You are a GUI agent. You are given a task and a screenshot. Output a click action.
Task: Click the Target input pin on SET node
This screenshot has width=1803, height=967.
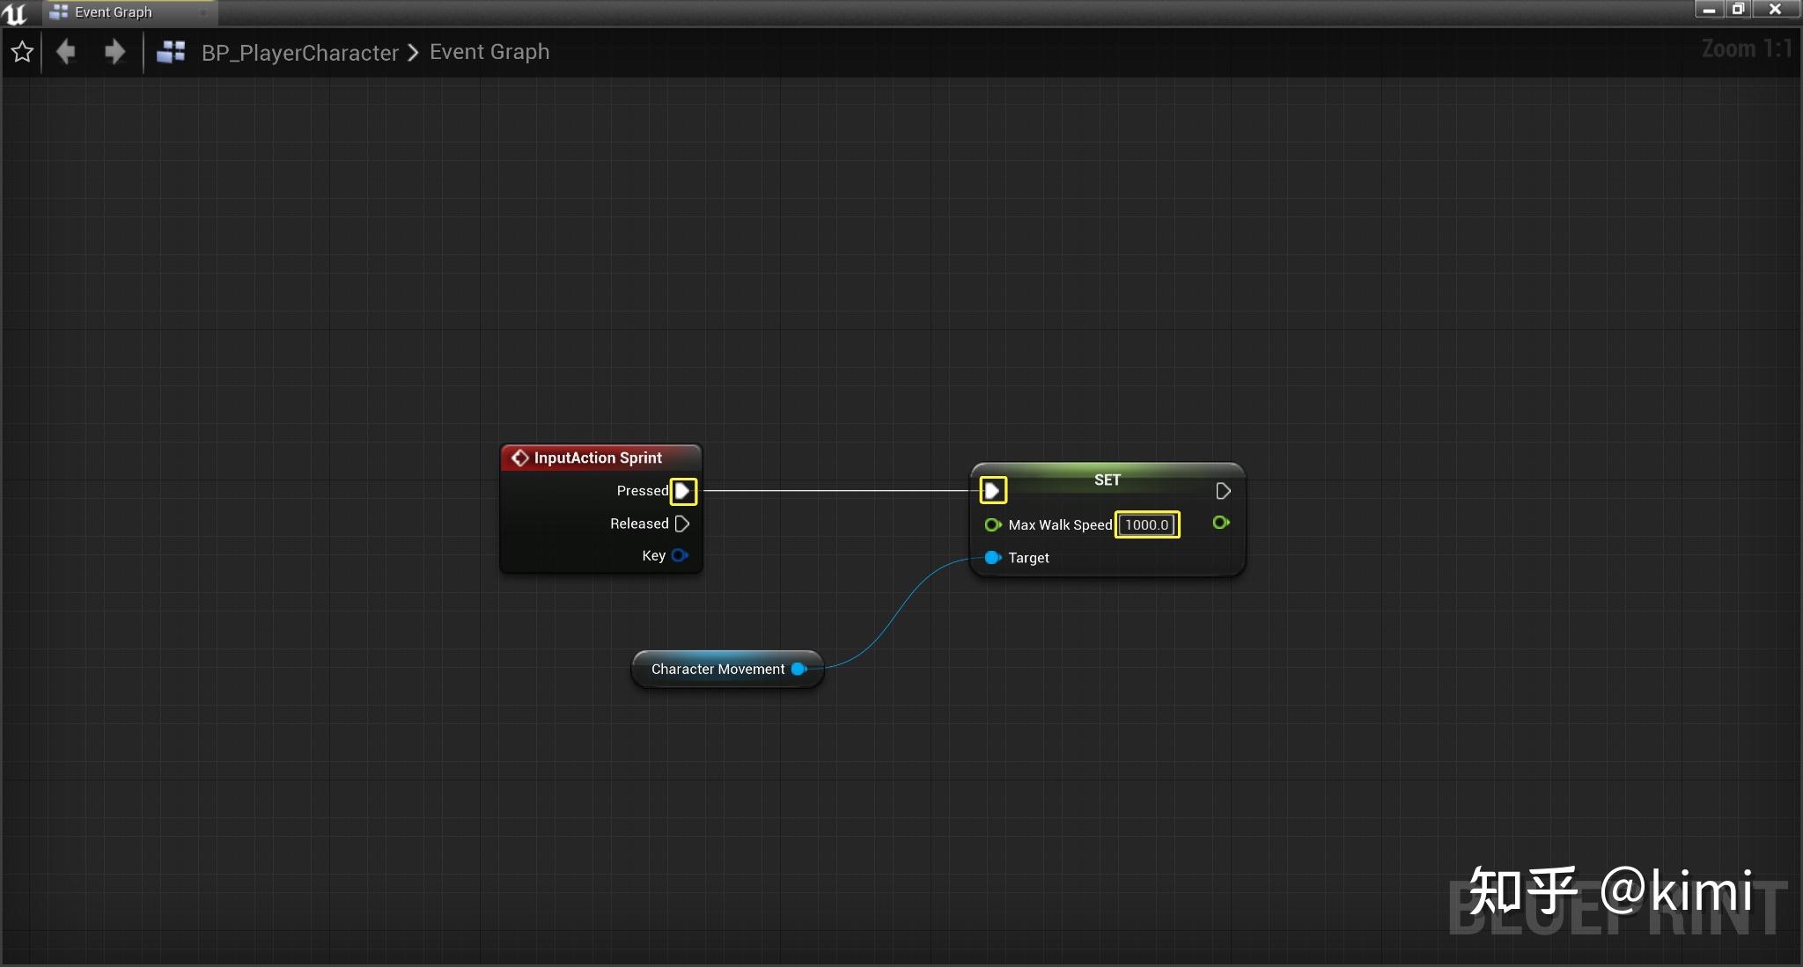coord(993,558)
